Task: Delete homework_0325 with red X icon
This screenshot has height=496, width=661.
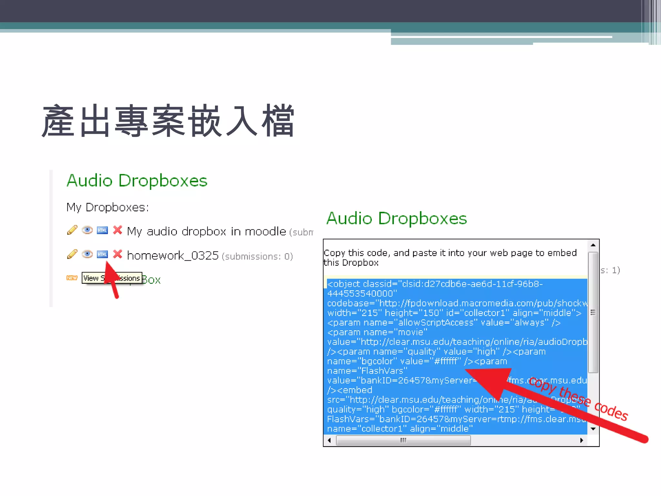Action: tap(117, 254)
